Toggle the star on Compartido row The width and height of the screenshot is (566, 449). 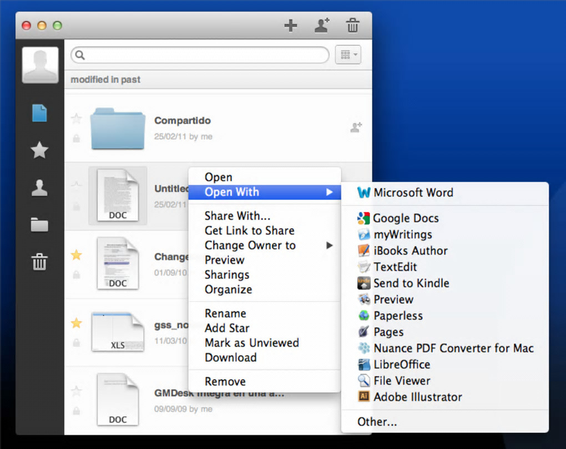(77, 118)
